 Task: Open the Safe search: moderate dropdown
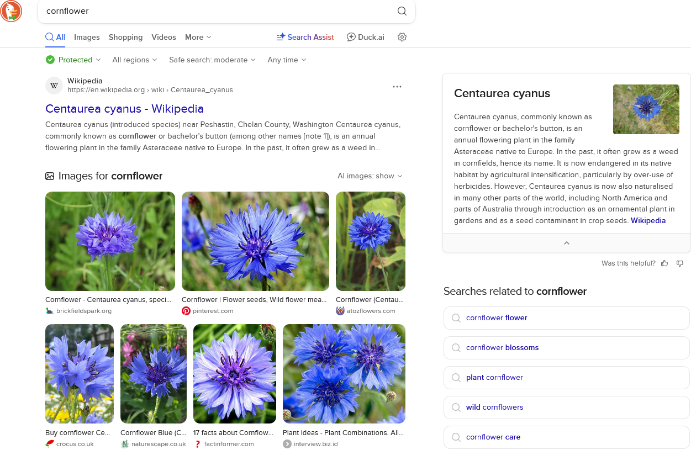coord(213,60)
